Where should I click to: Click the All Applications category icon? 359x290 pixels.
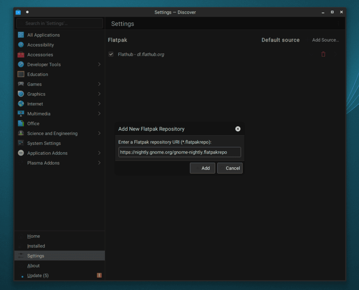21,35
